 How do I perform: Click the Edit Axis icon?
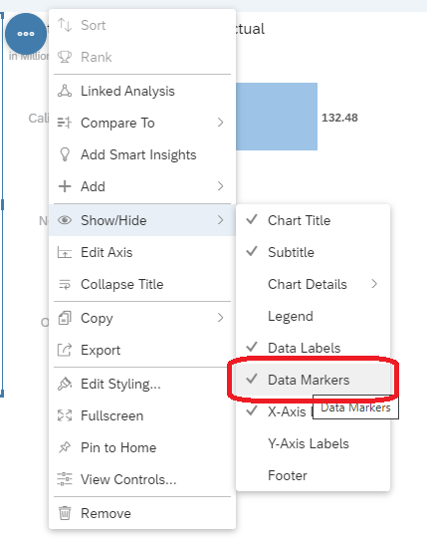(x=65, y=253)
